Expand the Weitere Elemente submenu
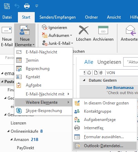Image resolution: width=138 pixels, height=152 pixels. [x=44, y=102]
